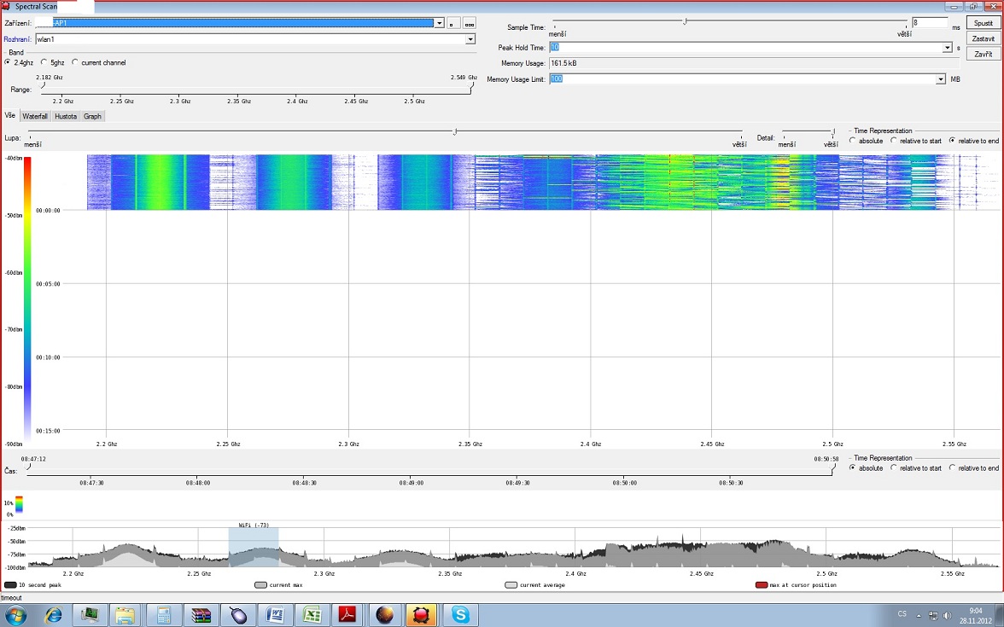Image resolution: width=1004 pixels, height=627 pixels.
Task: Open Microsoft Word from the taskbar
Action: 275,616
